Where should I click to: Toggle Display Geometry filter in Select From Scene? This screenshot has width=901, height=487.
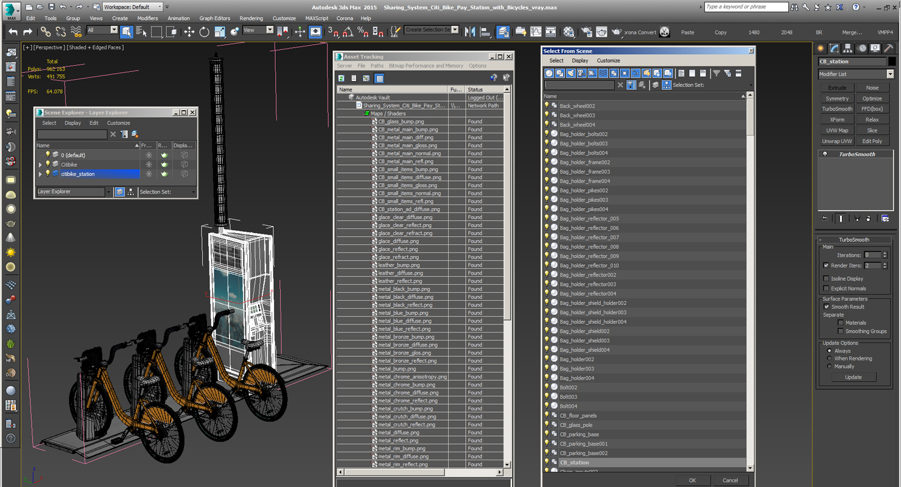click(x=549, y=73)
